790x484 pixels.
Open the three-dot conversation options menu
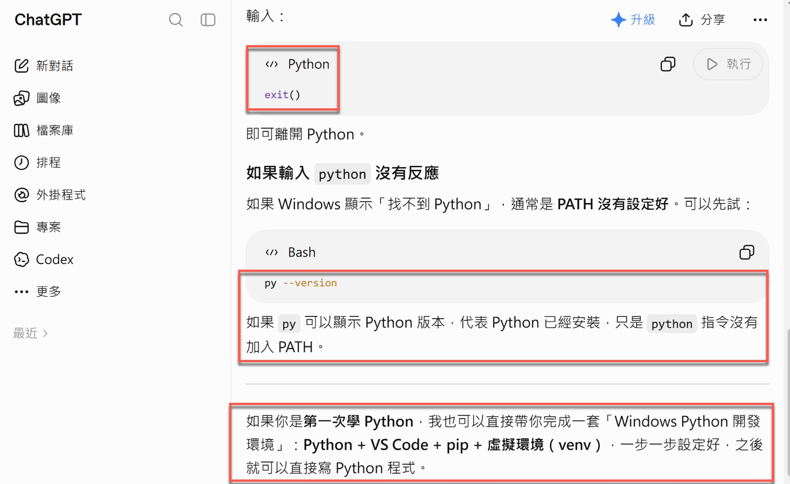point(760,20)
